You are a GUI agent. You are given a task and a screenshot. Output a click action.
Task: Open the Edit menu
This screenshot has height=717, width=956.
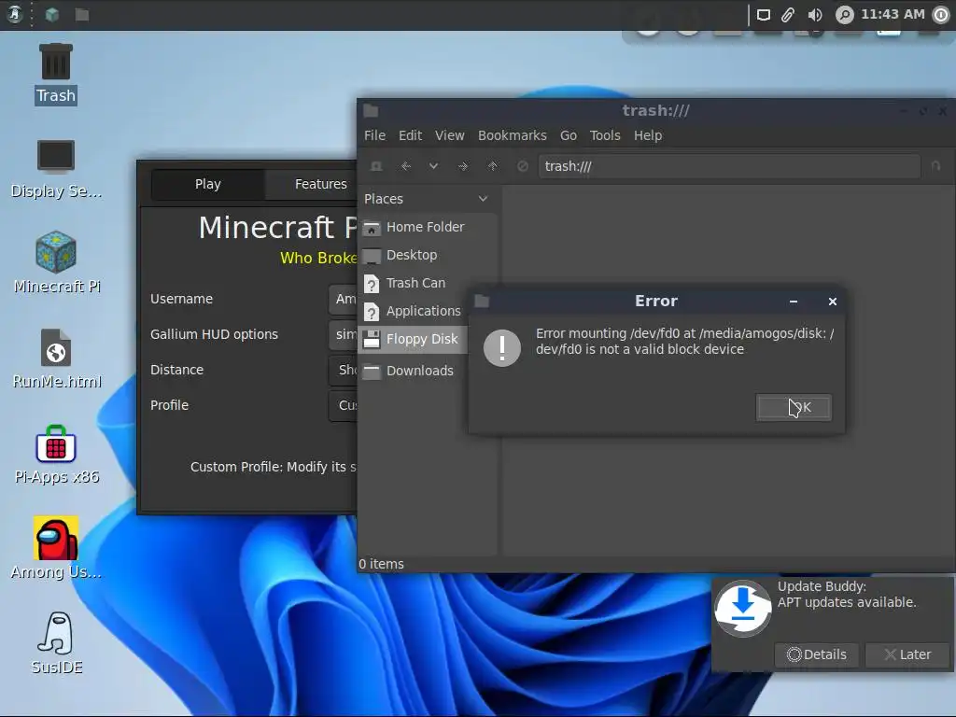point(411,135)
